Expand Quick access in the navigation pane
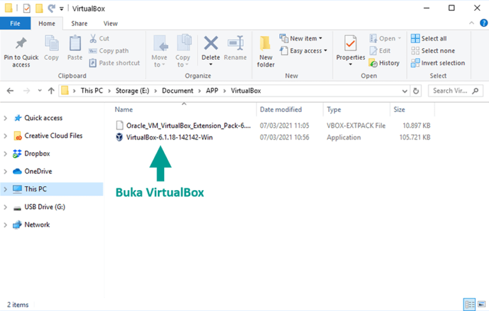Screen dimensions: 489x311 pos(5,118)
